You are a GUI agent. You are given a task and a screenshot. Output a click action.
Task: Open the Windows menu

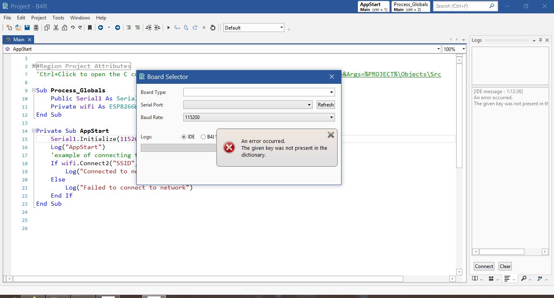(x=80, y=18)
